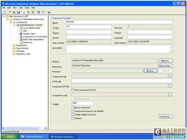The image size is (187, 140).
Task: Select the Files tree node
Action: [x=25, y=31]
